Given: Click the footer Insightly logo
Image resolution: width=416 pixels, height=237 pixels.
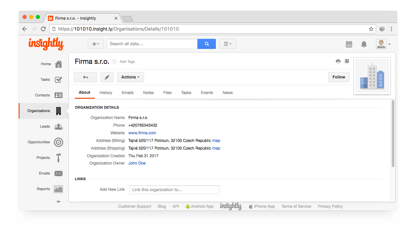Looking at the screenshot, I should (x=231, y=206).
